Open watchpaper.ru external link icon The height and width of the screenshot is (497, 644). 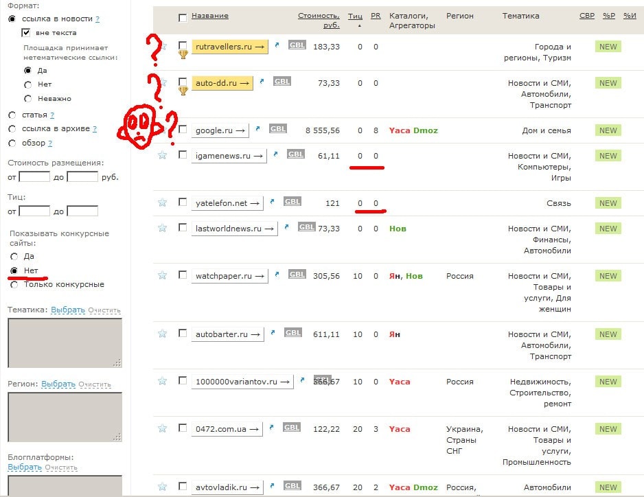277,274
